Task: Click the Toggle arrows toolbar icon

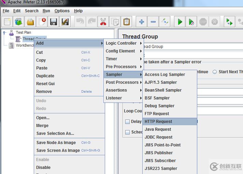Action: [165, 22]
